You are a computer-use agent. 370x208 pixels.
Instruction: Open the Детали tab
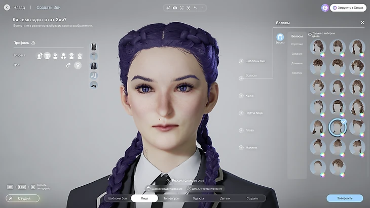(x=225, y=198)
